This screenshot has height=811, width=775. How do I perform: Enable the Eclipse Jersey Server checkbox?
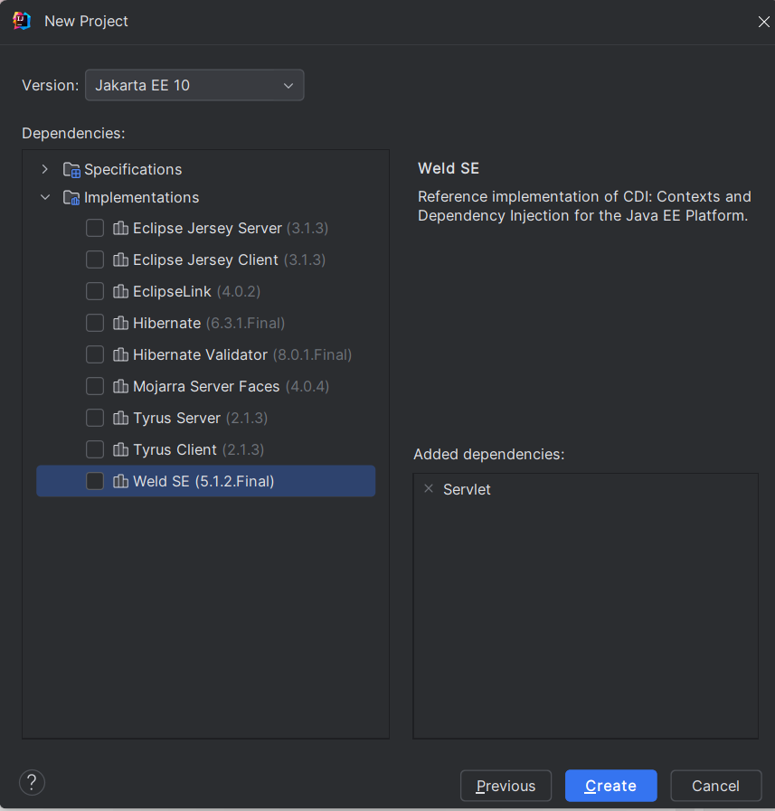pyautogui.click(x=95, y=228)
